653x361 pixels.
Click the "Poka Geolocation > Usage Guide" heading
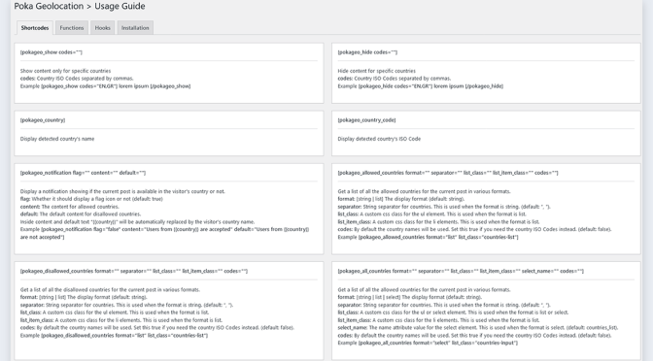coord(80,6)
